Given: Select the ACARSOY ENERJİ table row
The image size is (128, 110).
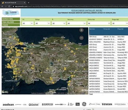Looking at the screenshot, I should (x=108, y=39).
